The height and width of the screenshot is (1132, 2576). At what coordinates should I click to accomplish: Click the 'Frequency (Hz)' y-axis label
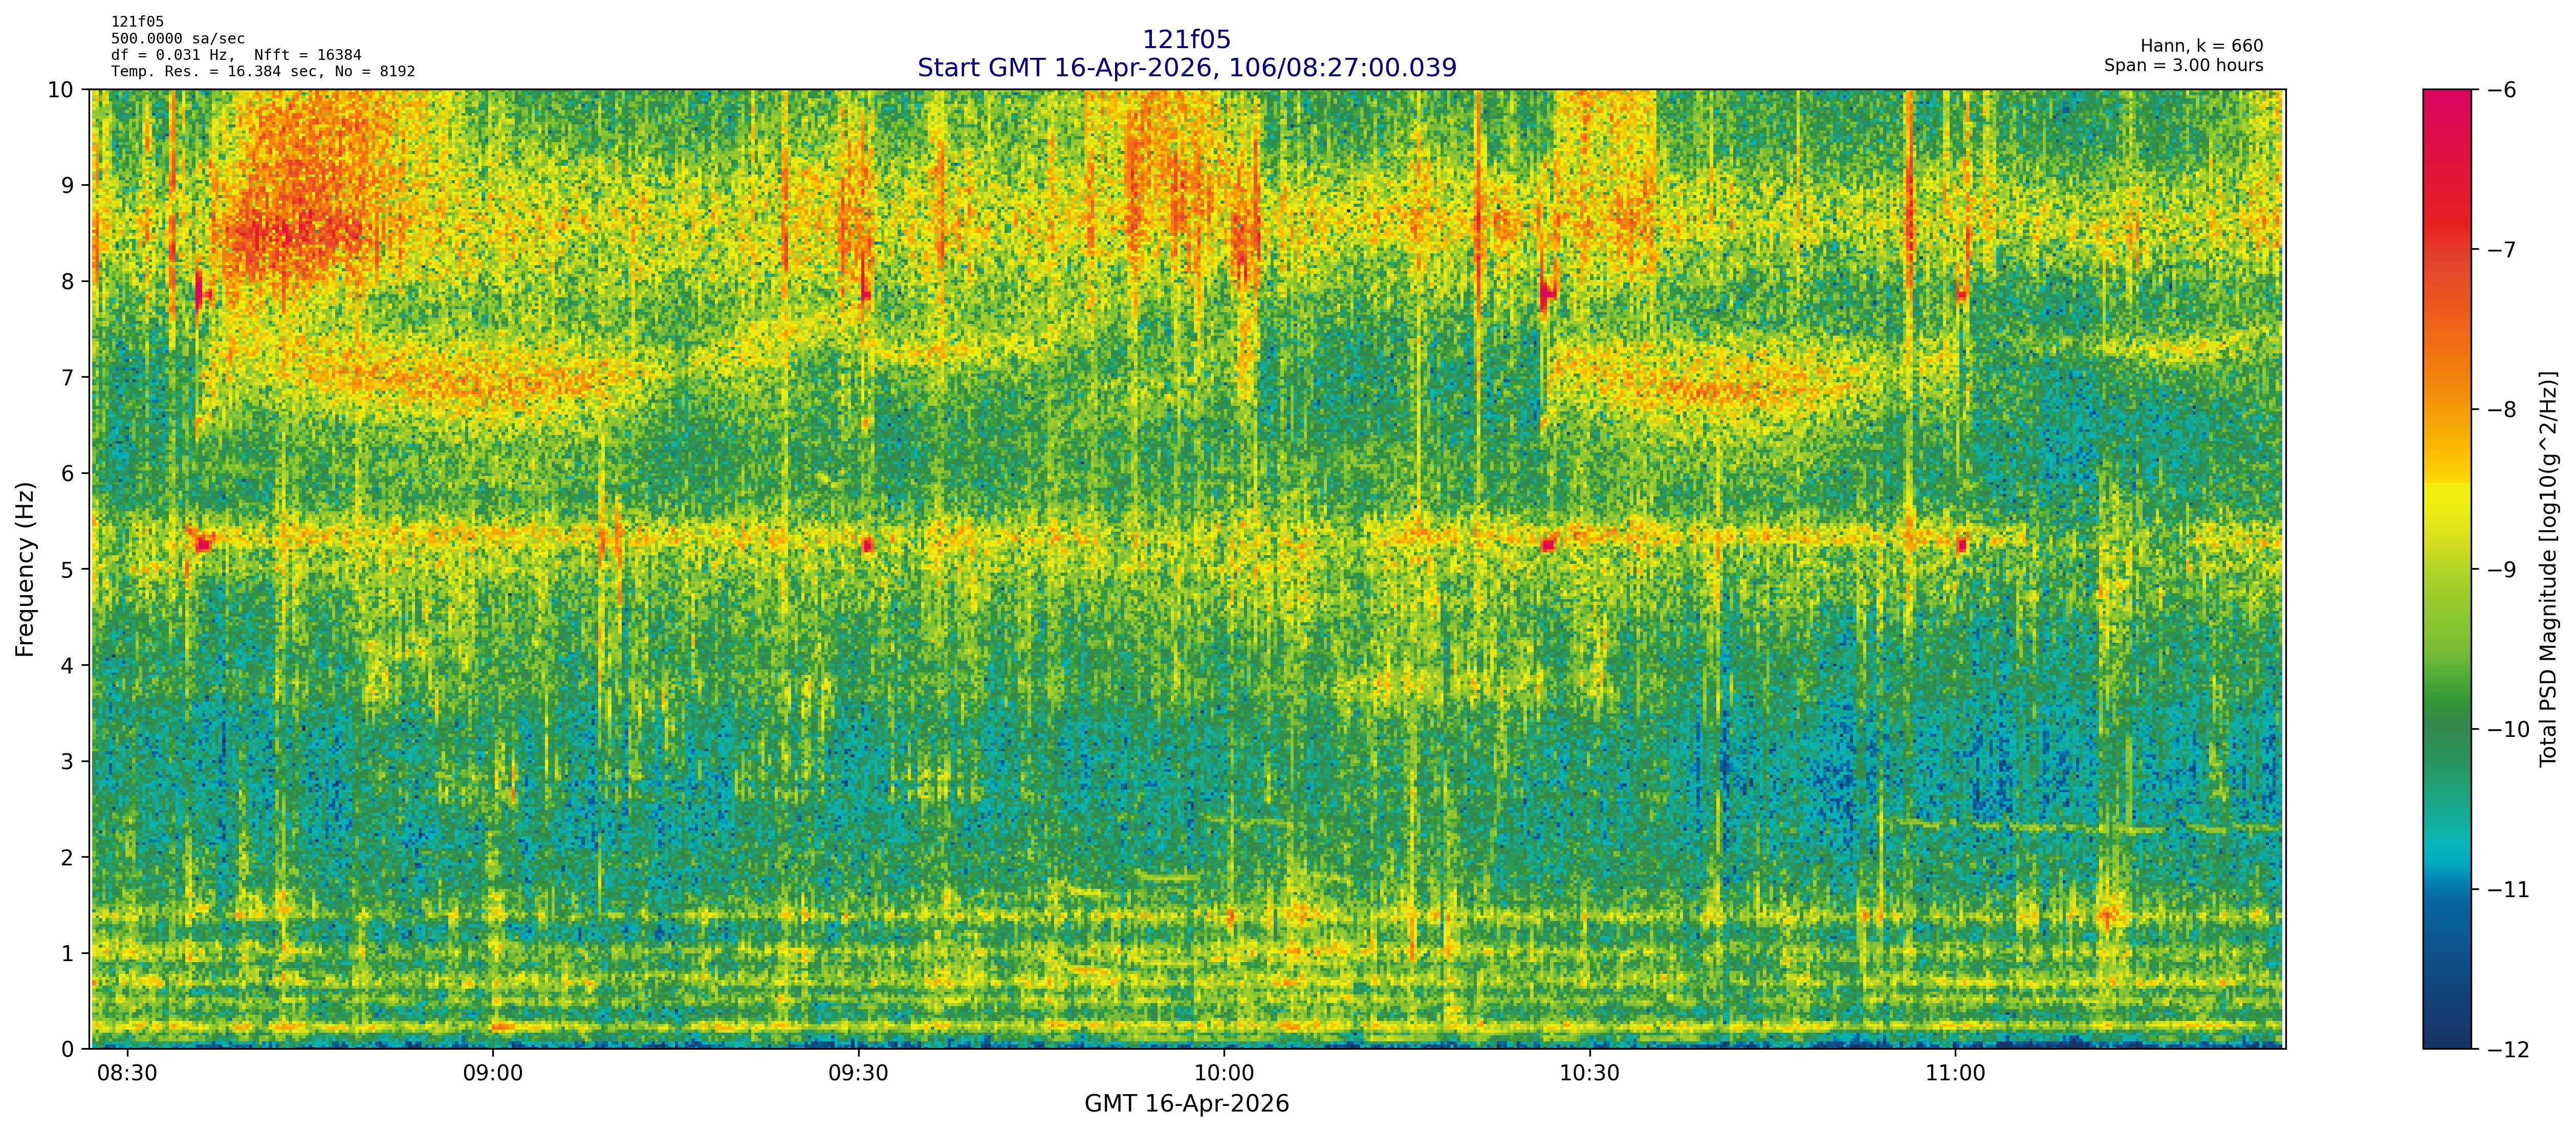pyautogui.click(x=25, y=569)
